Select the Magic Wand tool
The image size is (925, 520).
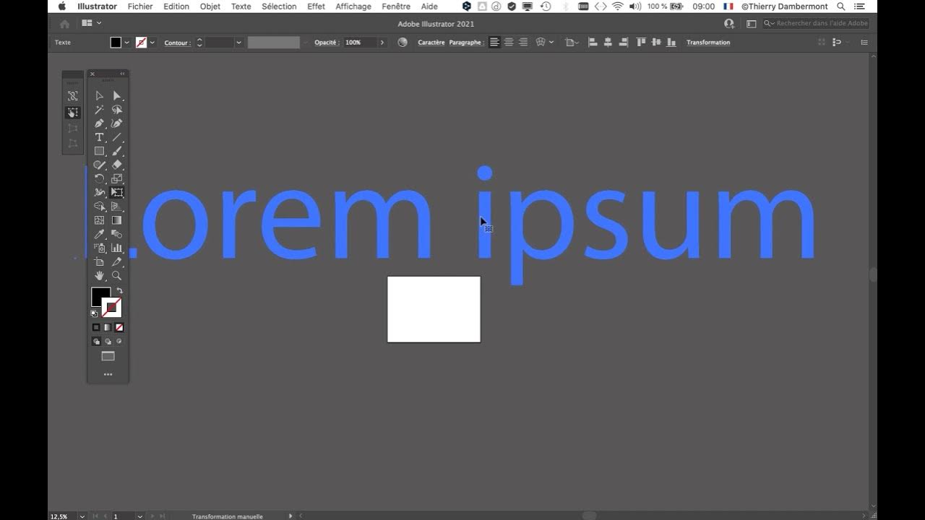point(99,110)
